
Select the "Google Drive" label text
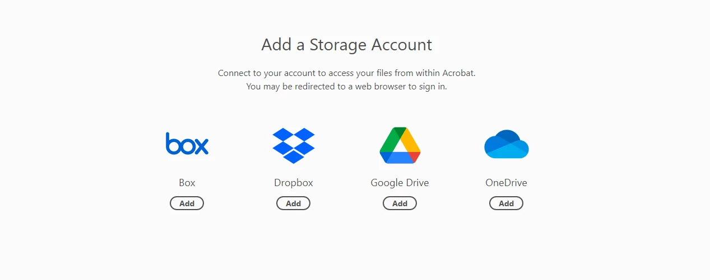pyautogui.click(x=400, y=183)
